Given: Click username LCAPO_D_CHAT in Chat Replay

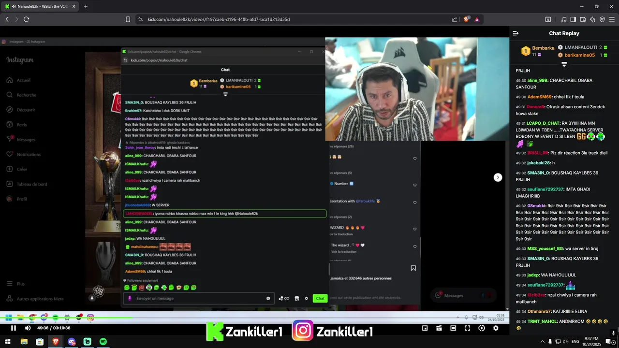Looking at the screenshot, I should pyautogui.click(x=543, y=123).
